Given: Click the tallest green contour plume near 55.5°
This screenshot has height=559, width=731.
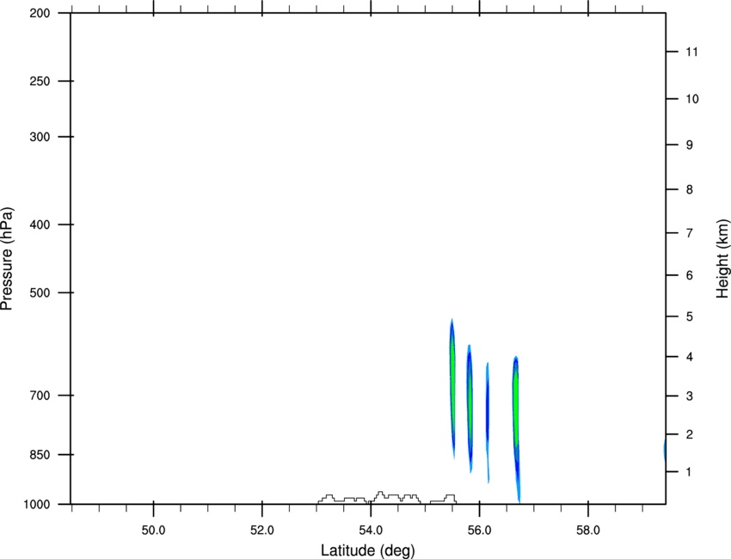Looking at the screenshot, I should pyautogui.click(x=452, y=387).
